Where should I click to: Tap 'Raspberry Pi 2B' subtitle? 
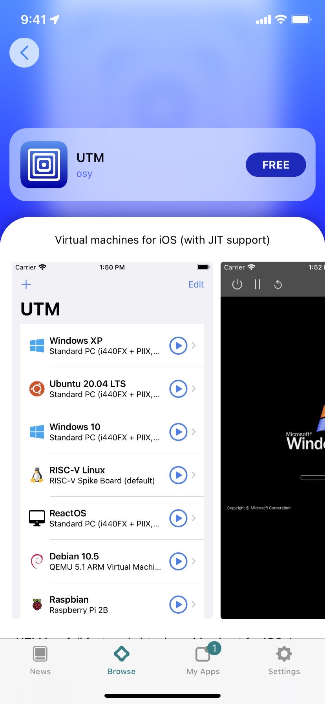click(79, 610)
